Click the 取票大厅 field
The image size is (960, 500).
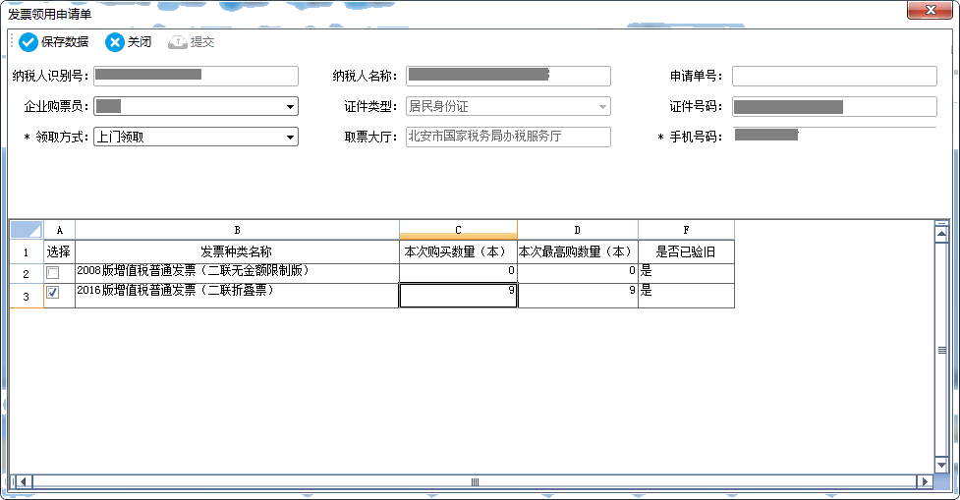[x=508, y=137]
